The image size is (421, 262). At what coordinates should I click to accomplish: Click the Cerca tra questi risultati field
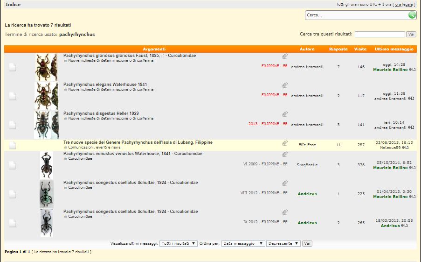click(380, 34)
